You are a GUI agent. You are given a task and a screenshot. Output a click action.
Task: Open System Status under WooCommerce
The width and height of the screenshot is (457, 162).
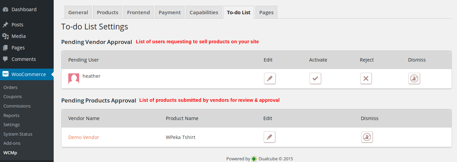coord(18,134)
